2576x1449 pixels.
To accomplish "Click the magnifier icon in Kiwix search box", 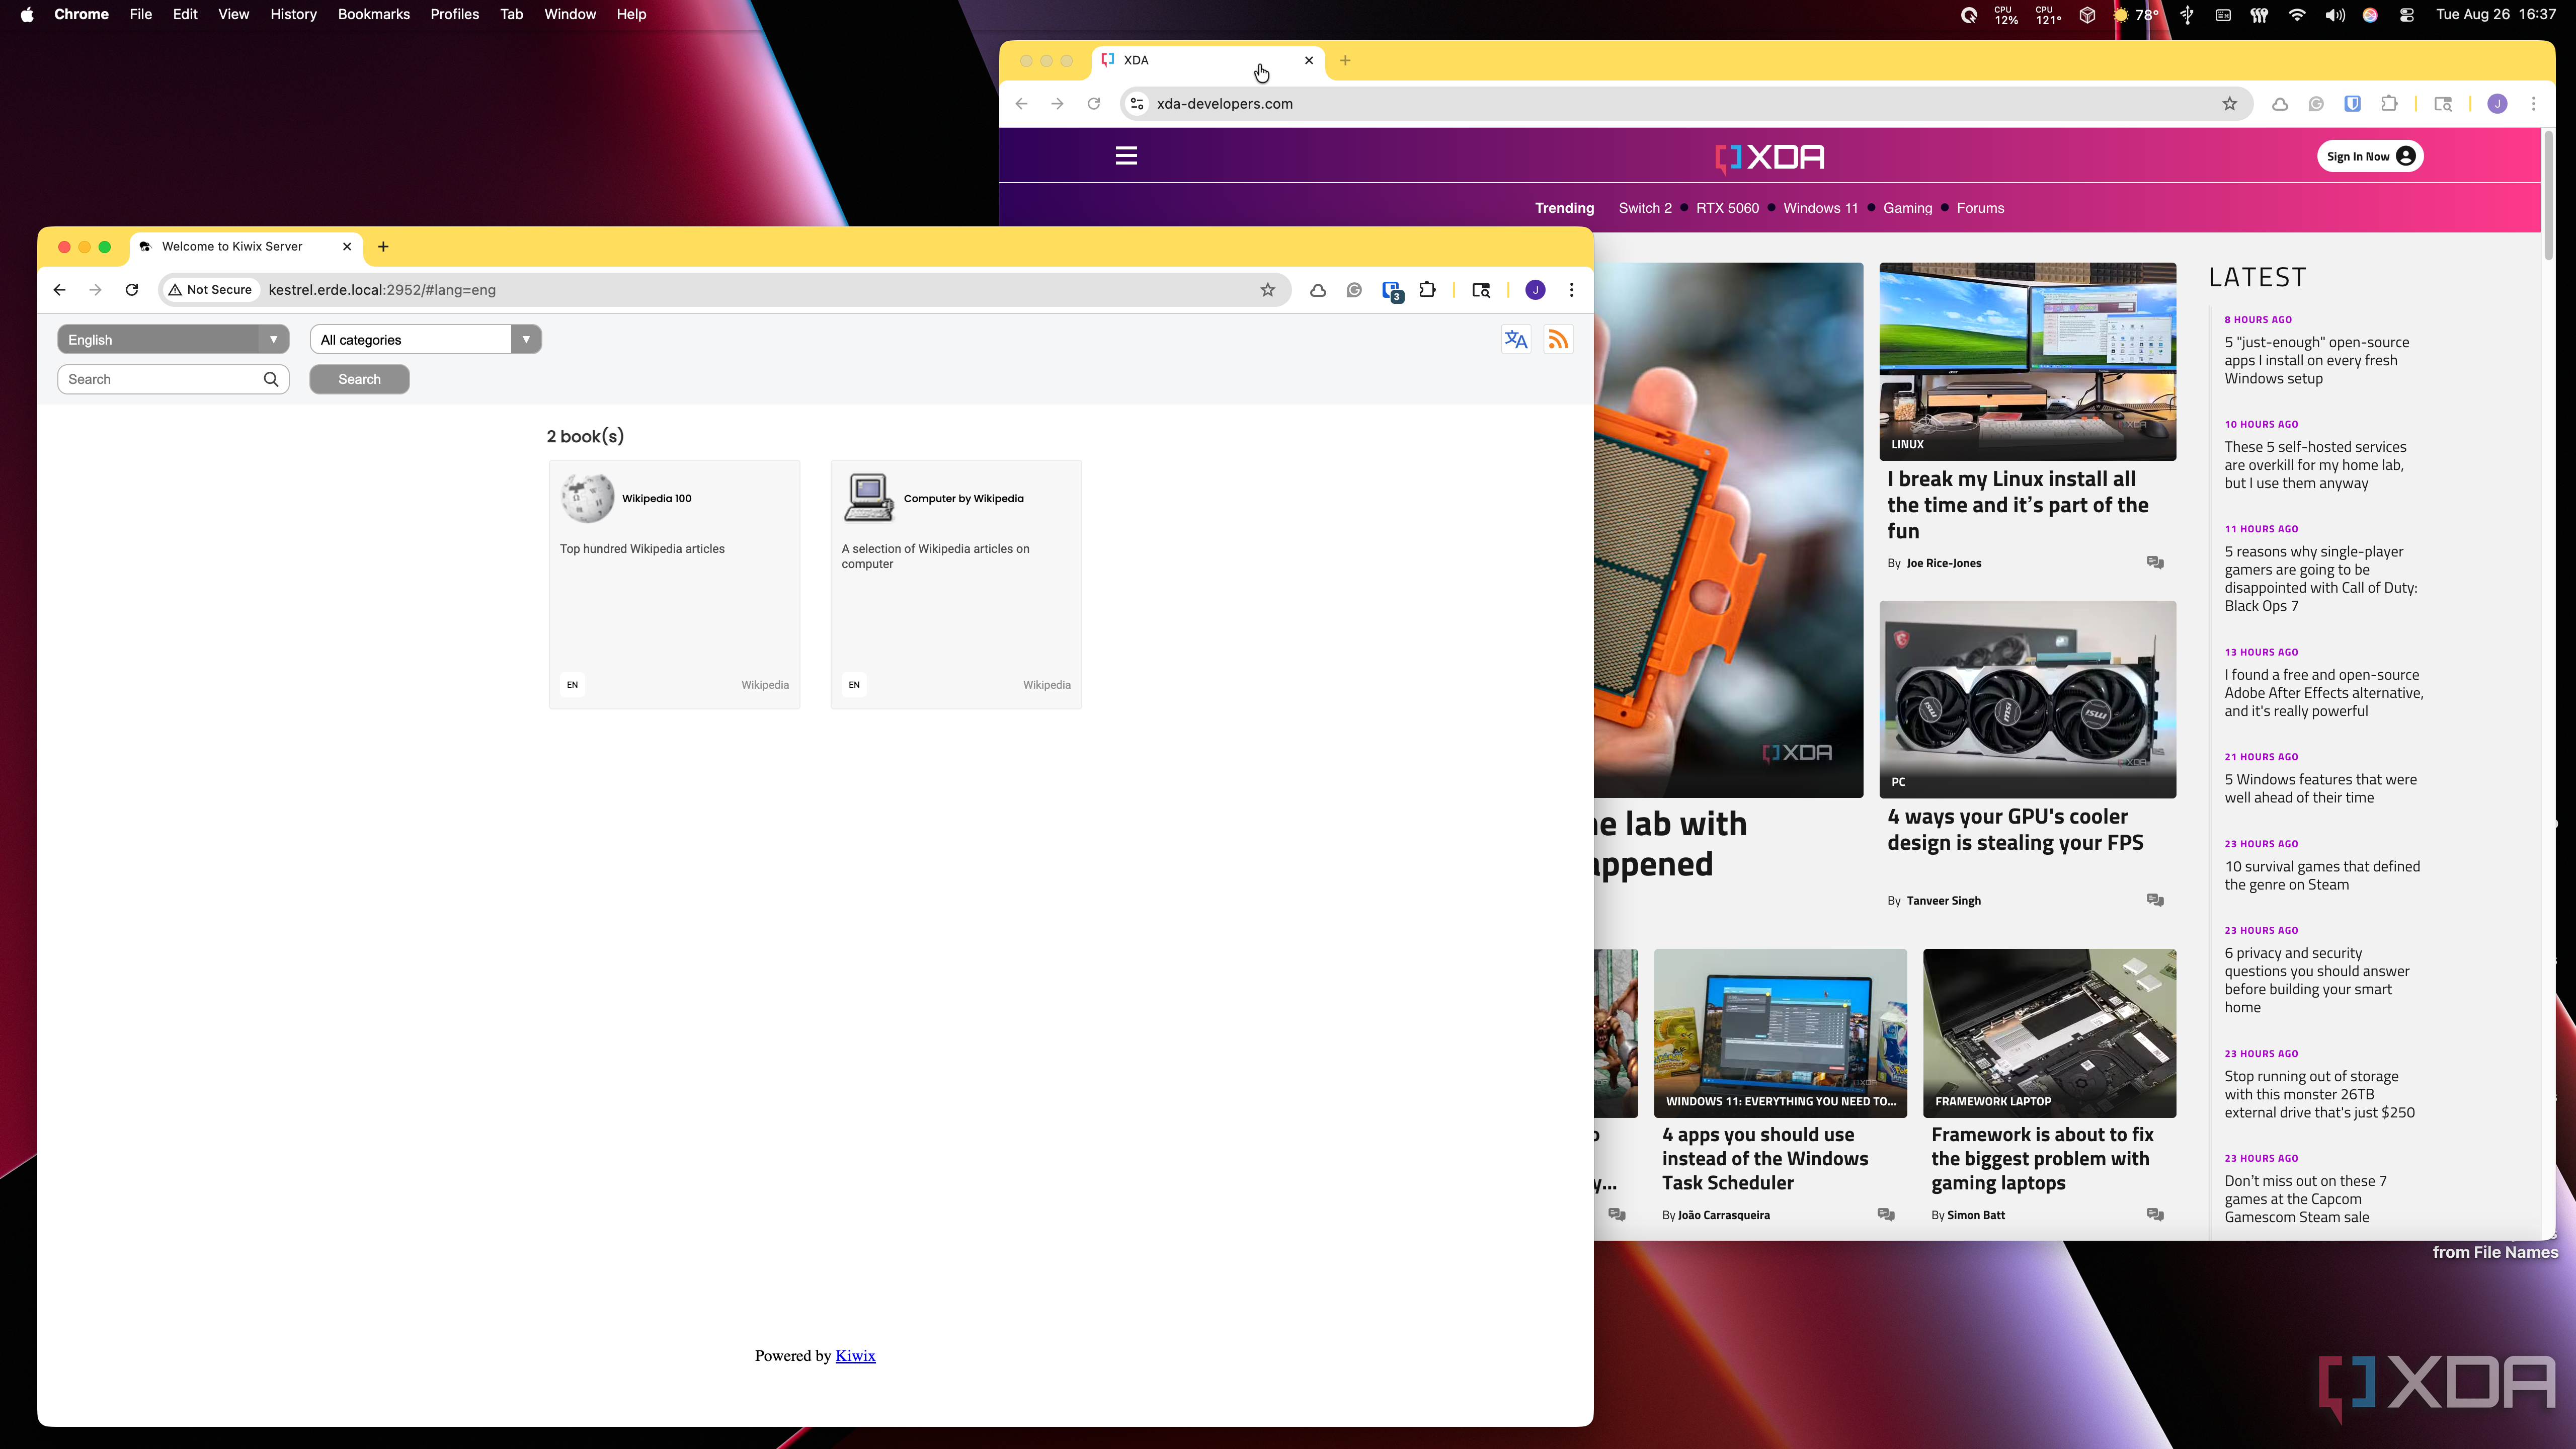I will [271, 379].
